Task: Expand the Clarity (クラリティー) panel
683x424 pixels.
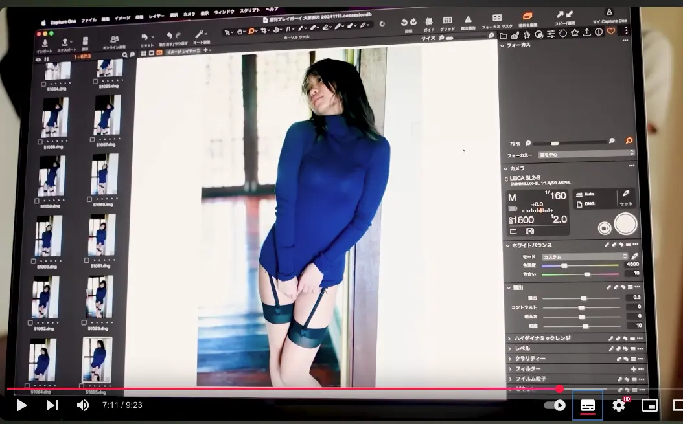Action: click(509, 359)
